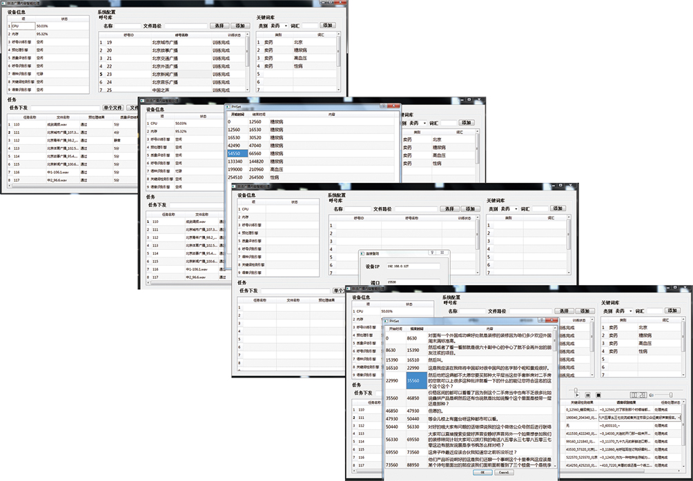Click 8630 start-time cell in transcript PHSet
Viewport: 693px width, 481px height.
pos(396,350)
